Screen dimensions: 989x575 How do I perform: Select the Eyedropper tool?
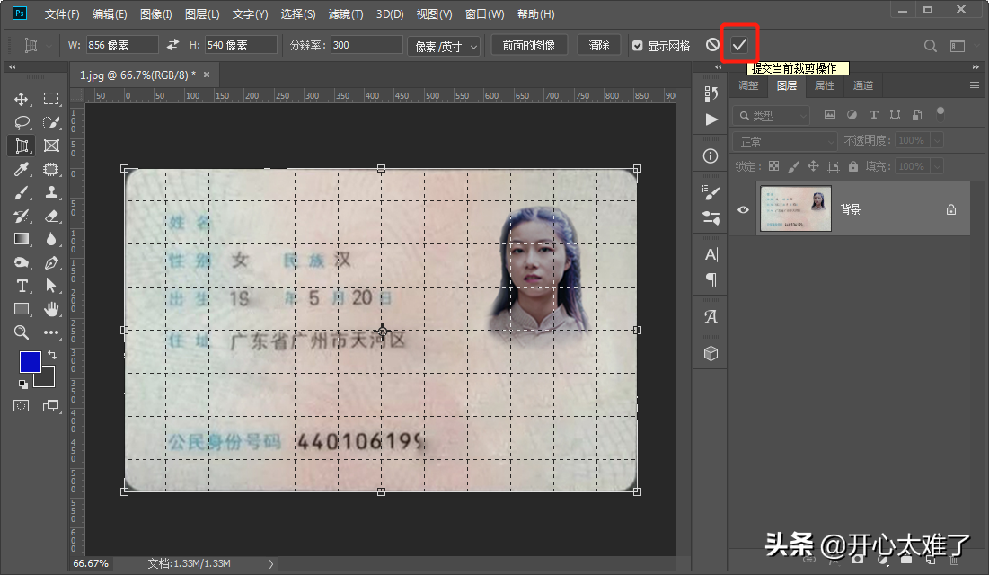pos(22,169)
